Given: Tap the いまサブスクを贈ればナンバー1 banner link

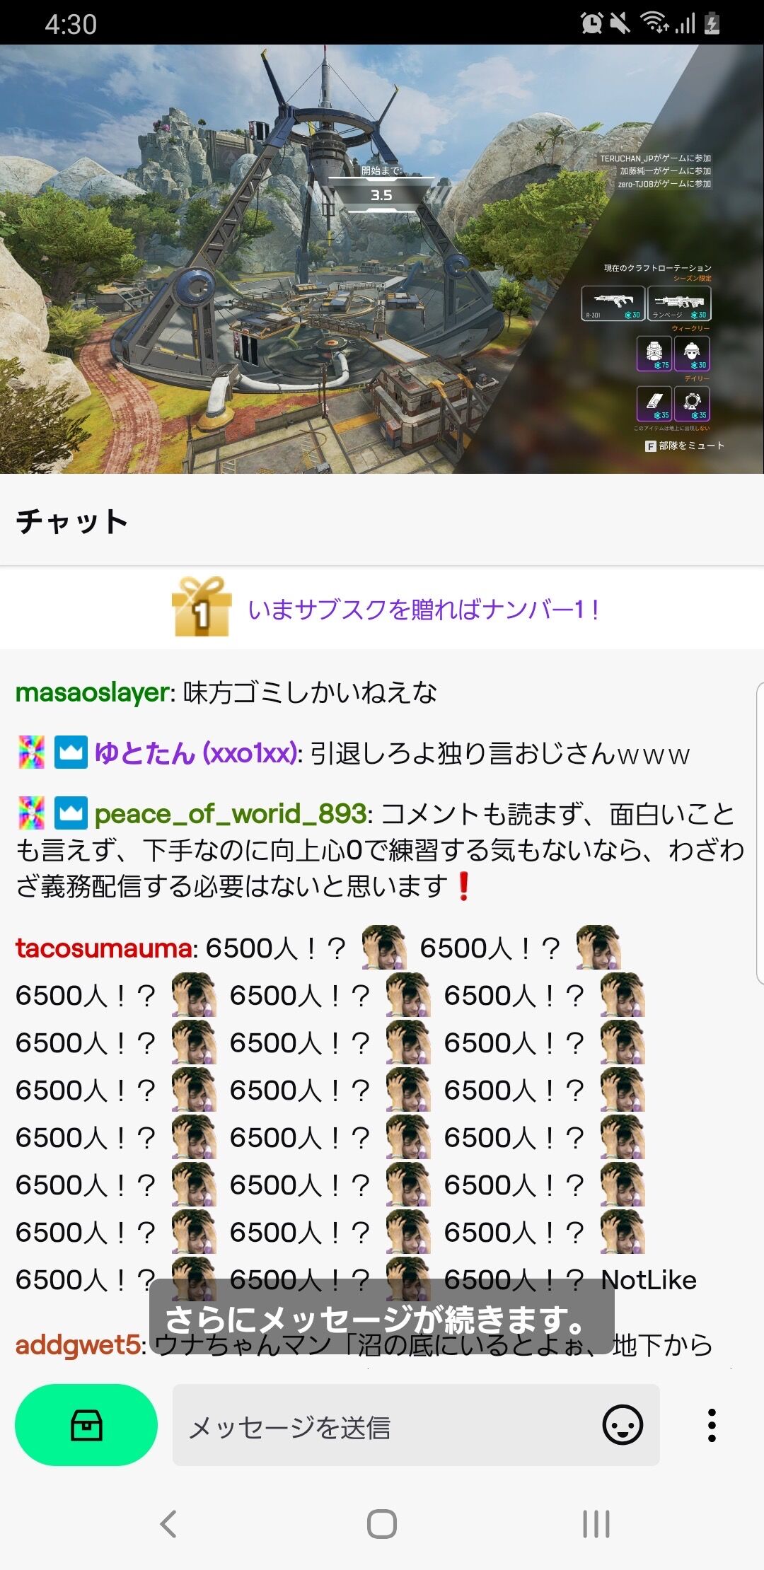Looking at the screenshot, I should click(x=424, y=609).
